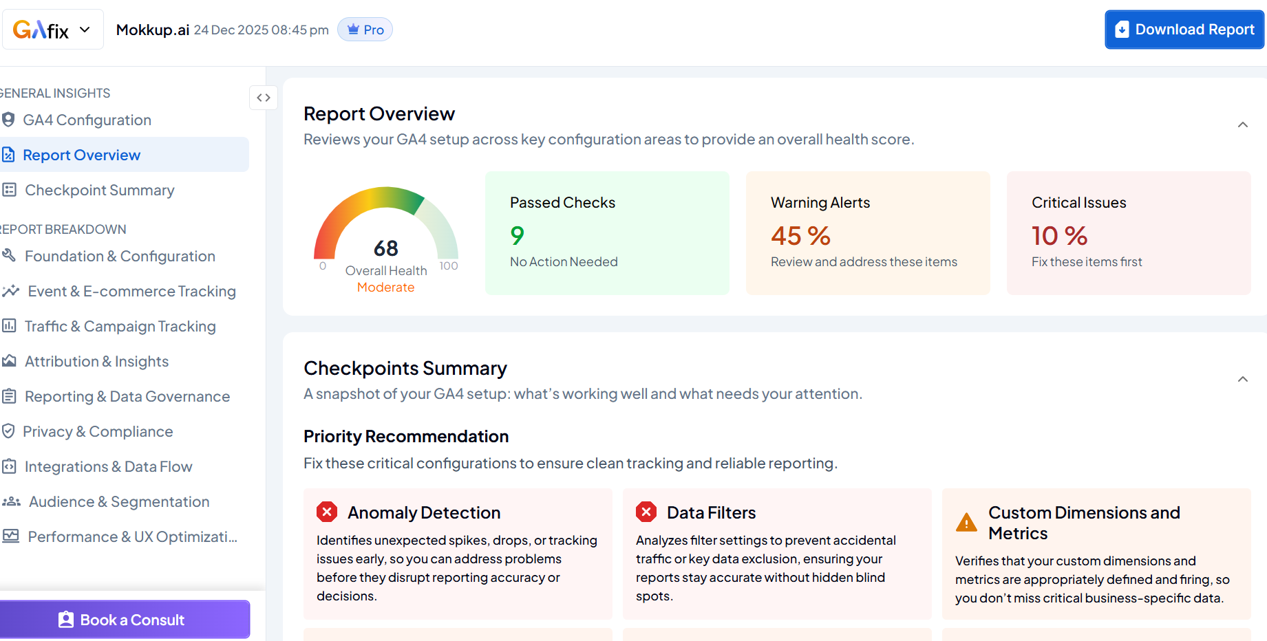This screenshot has height=641, width=1267.
Task: Click the Pro plan badge
Action: tap(365, 30)
